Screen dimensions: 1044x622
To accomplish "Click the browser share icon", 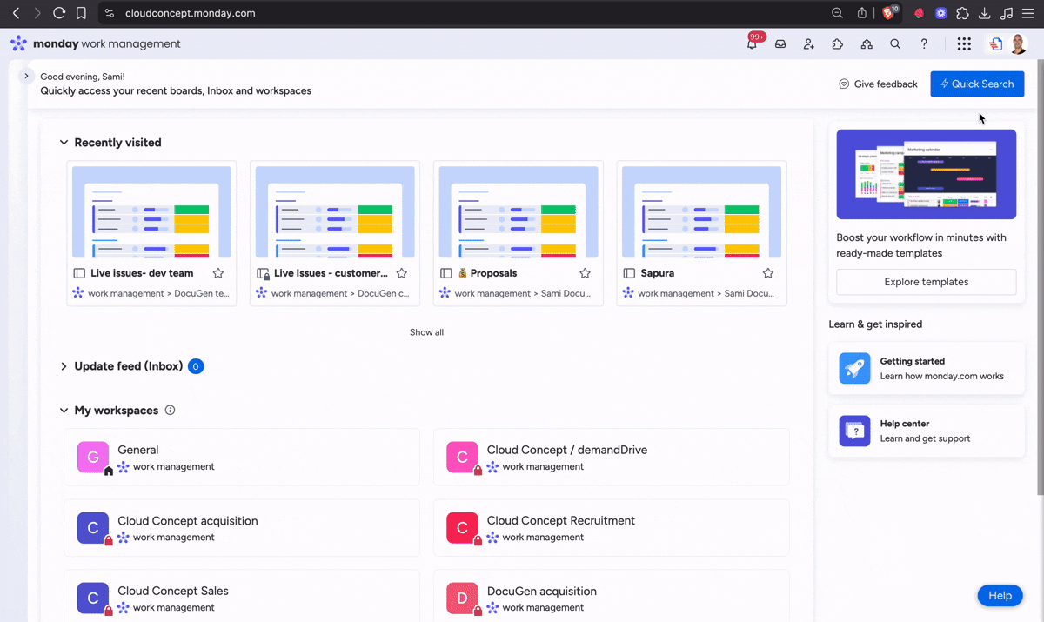I will [x=862, y=13].
